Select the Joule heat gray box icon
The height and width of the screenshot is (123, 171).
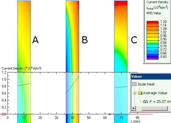[x=134, y=84]
